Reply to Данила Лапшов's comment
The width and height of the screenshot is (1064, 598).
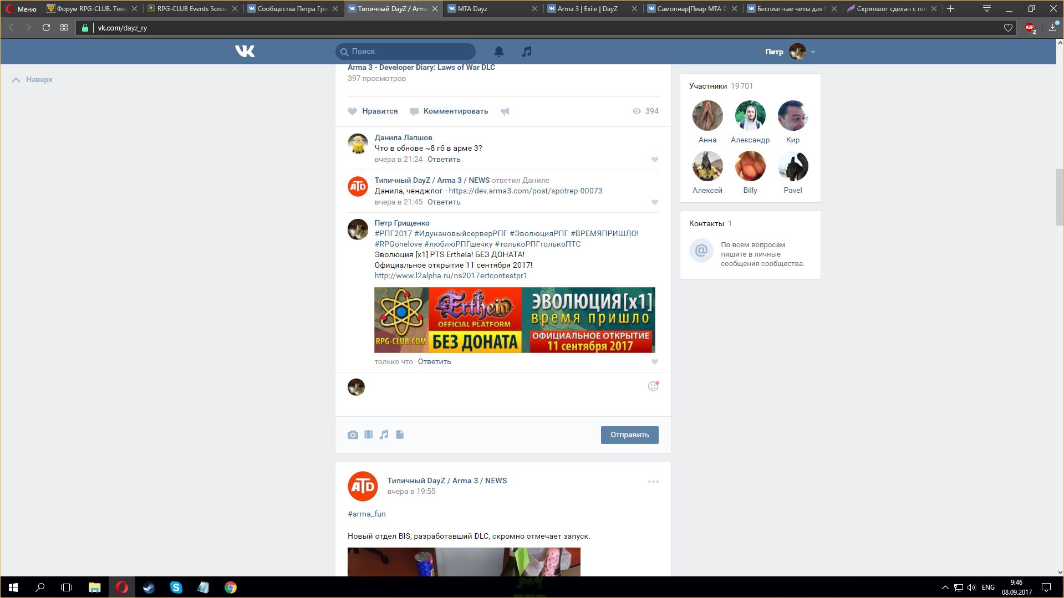(444, 160)
